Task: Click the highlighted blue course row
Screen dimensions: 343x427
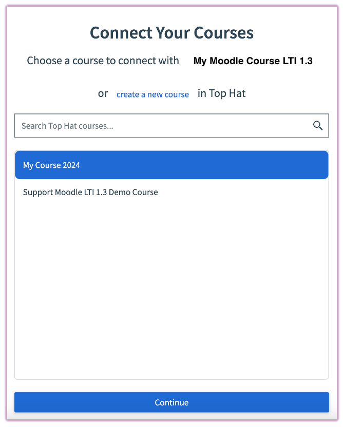Action: point(171,165)
